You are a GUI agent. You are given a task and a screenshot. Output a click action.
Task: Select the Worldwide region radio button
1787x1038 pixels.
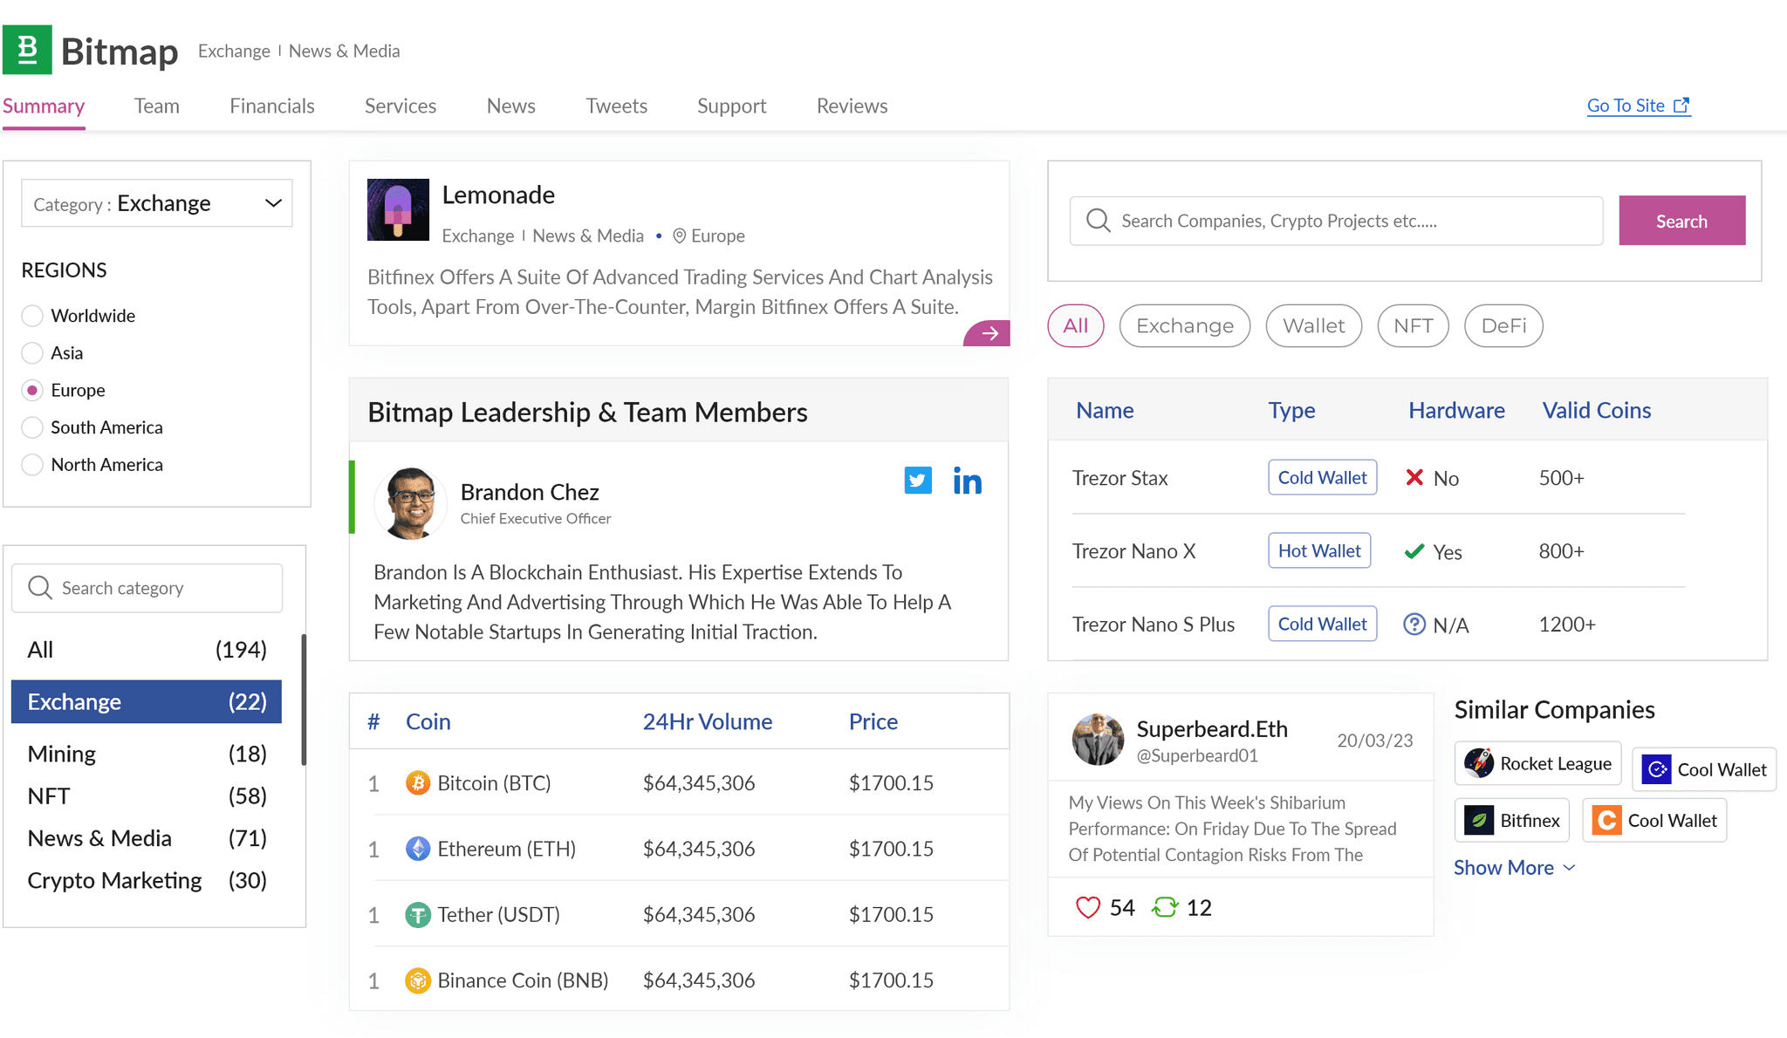pos(32,316)
